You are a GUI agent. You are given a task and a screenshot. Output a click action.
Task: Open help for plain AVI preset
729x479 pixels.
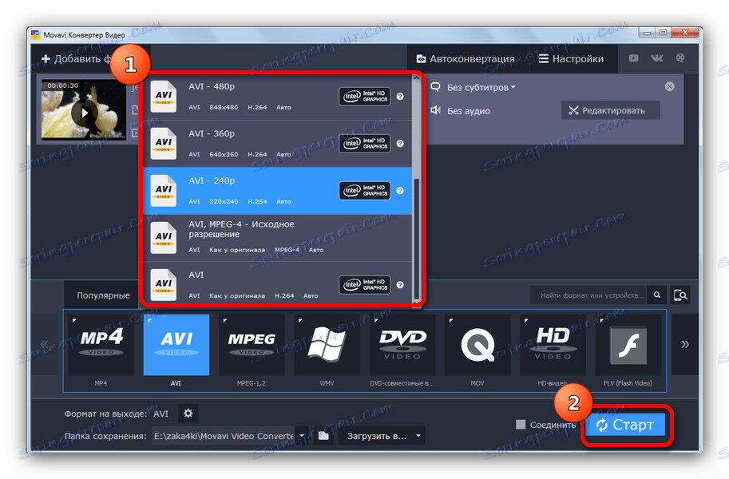click(400, 285)
